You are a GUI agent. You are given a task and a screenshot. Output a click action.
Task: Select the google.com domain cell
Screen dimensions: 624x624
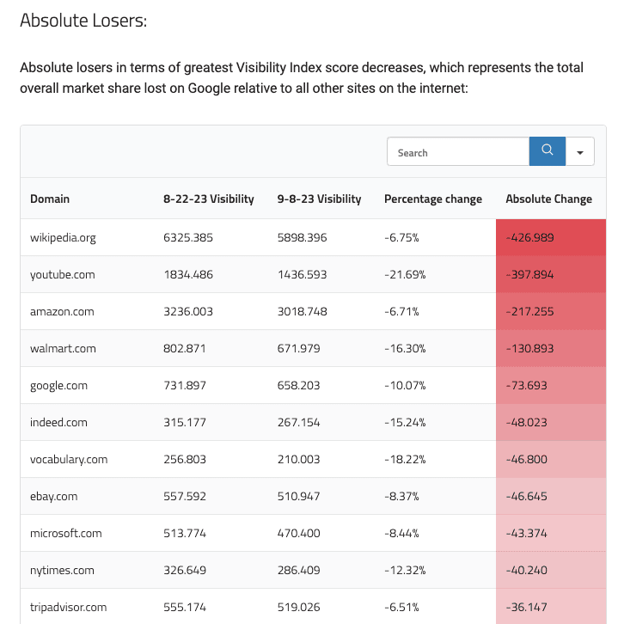[x=59, y=386]
